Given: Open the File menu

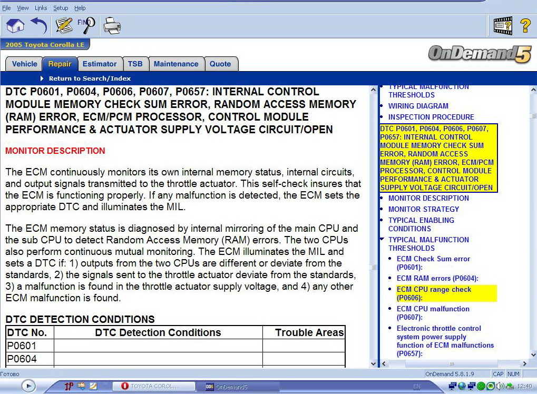Looking at the screenshot, I should click(6, 8).
